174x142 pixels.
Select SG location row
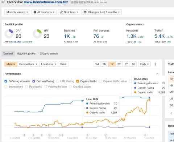click(x=171, y=105)
